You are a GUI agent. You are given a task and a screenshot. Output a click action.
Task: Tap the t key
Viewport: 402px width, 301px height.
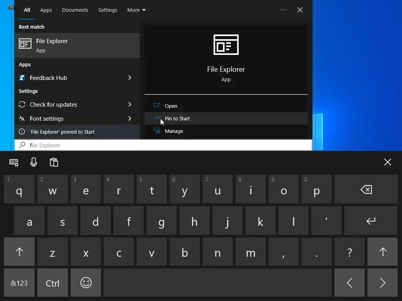(152, 189)
